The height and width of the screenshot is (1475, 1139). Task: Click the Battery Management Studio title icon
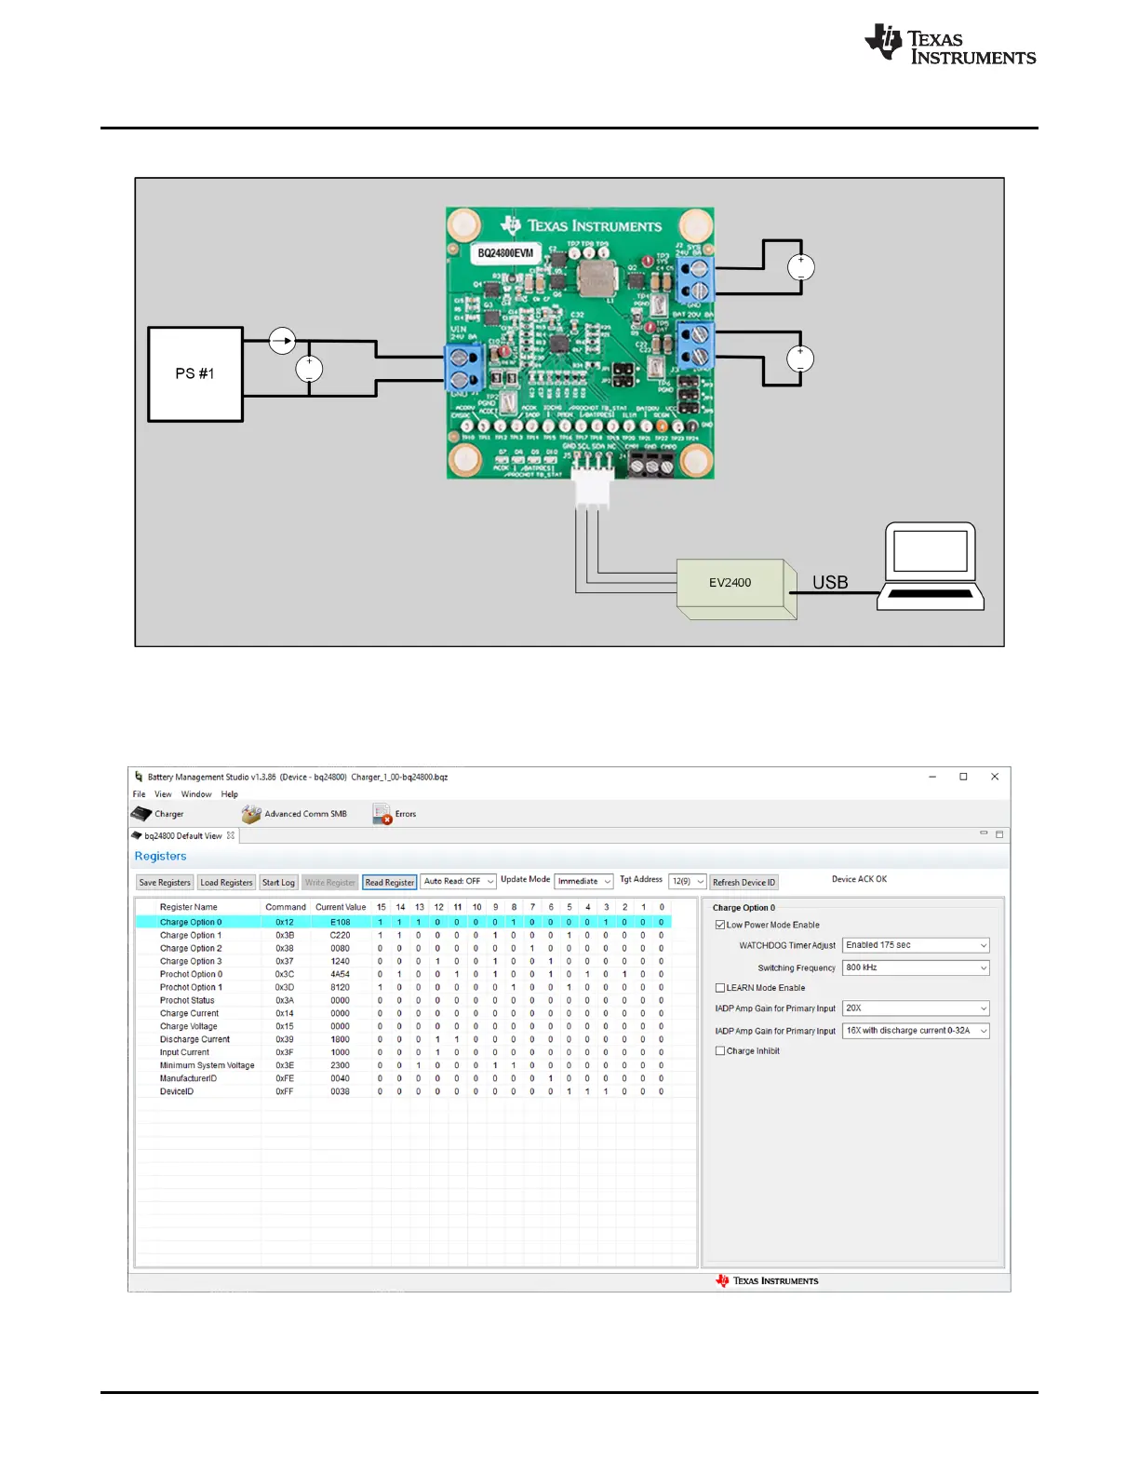(139, 777)
